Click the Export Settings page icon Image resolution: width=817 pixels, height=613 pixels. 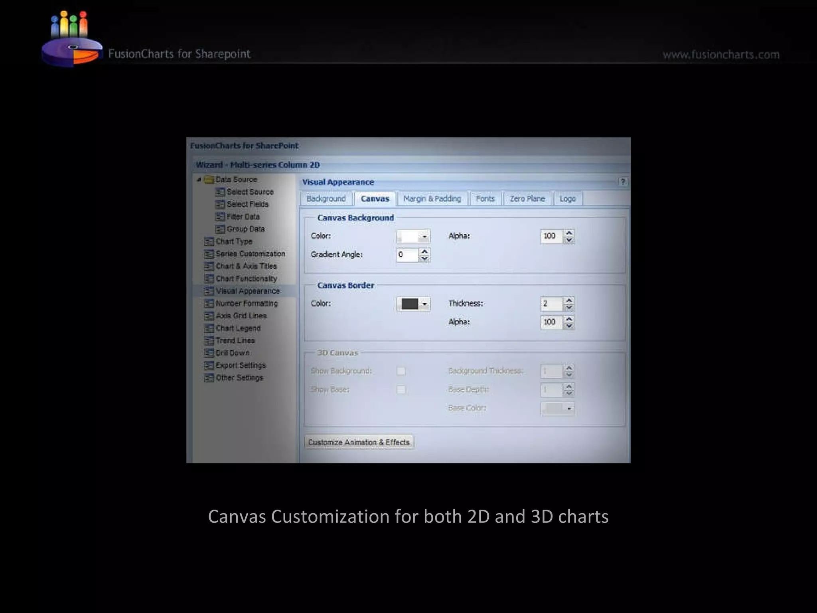tap(209, 365)
